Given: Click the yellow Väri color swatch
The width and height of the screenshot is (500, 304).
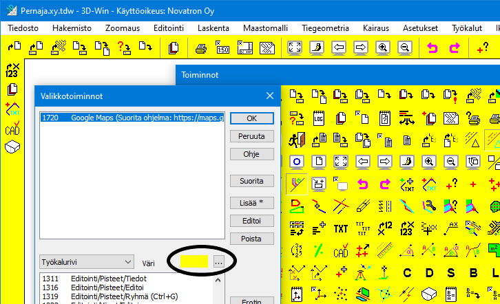Looking at the screenshot, I should pos(194,262).
